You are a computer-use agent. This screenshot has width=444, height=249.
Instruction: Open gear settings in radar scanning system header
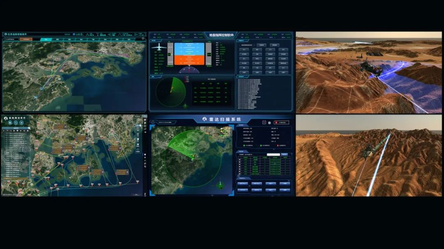tap(270, 122)
